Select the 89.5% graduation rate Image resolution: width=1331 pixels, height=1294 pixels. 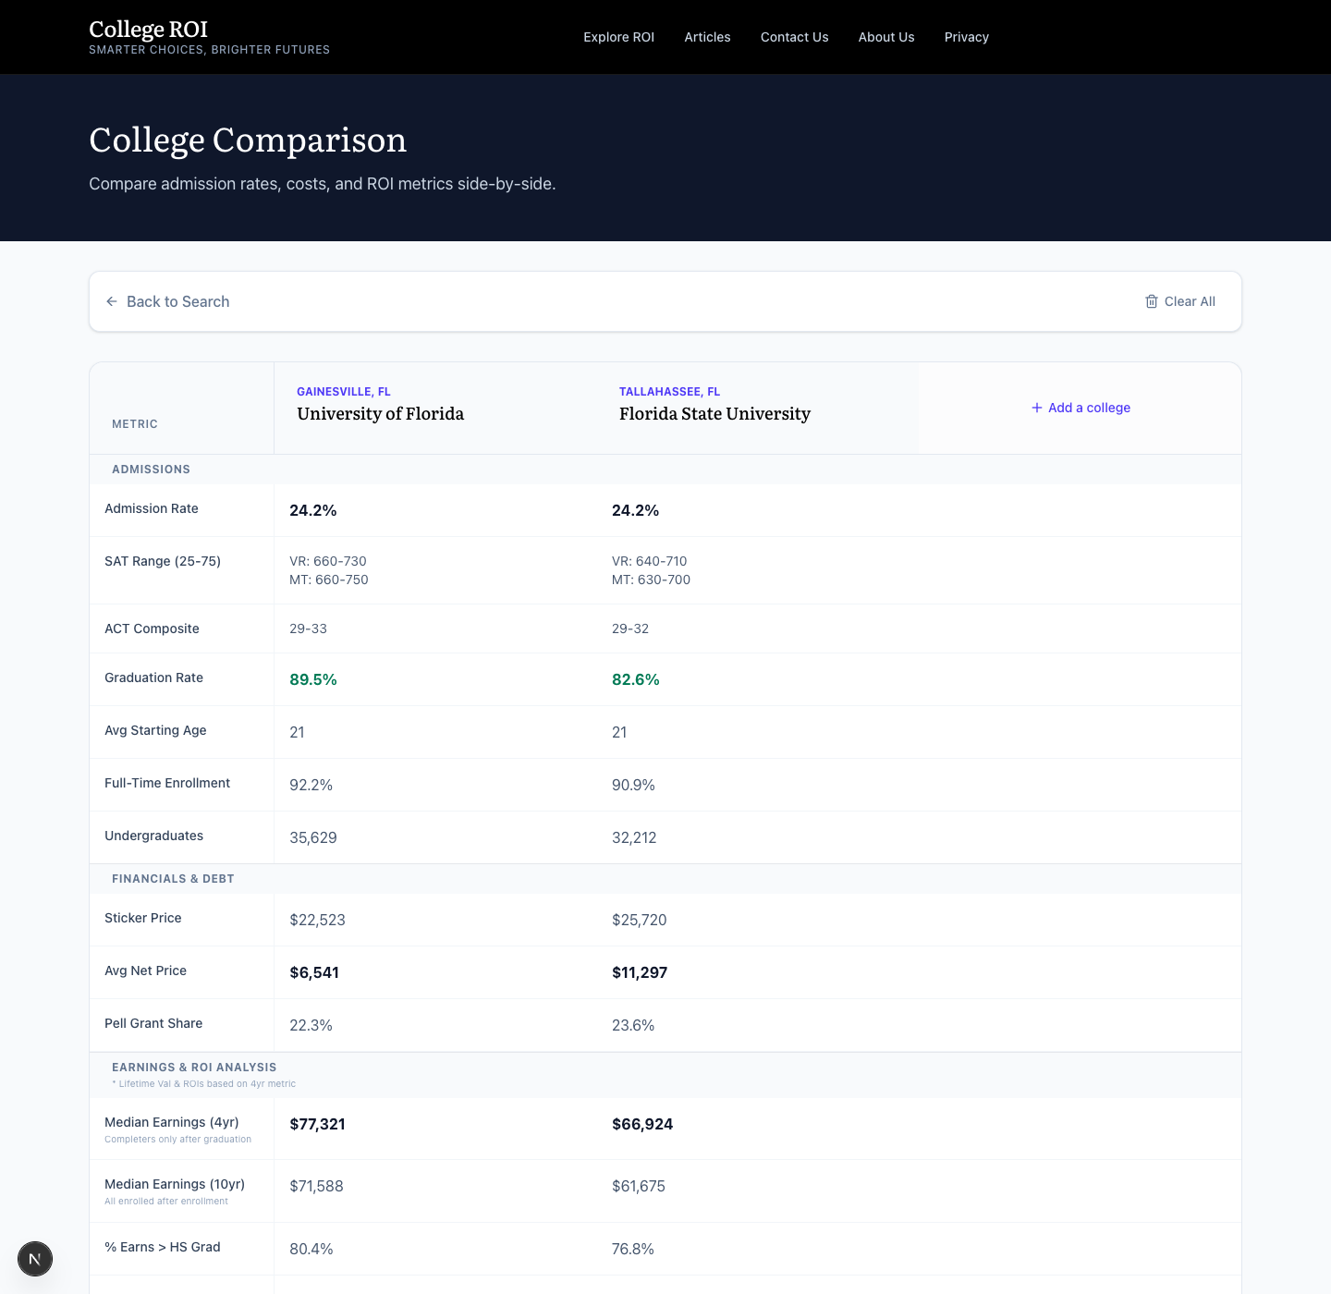pyautogui.click(x=313, y=679)
